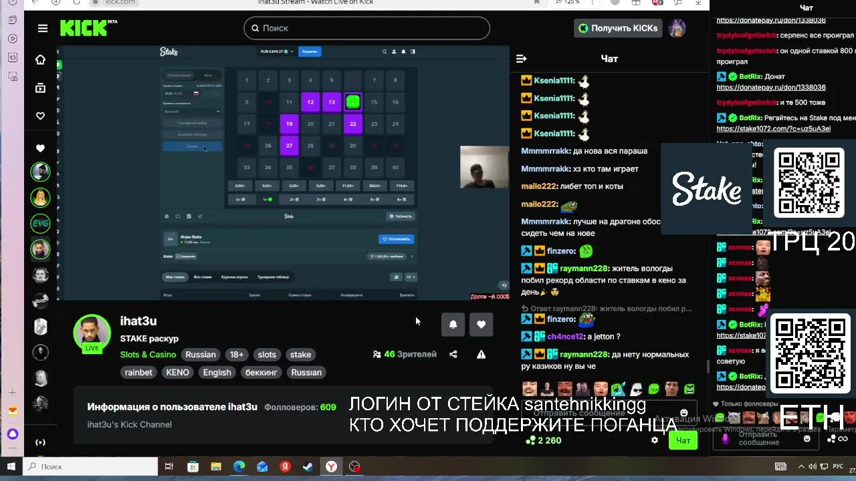Toggle the follow heart button for ihat3u

click(481, 325)
